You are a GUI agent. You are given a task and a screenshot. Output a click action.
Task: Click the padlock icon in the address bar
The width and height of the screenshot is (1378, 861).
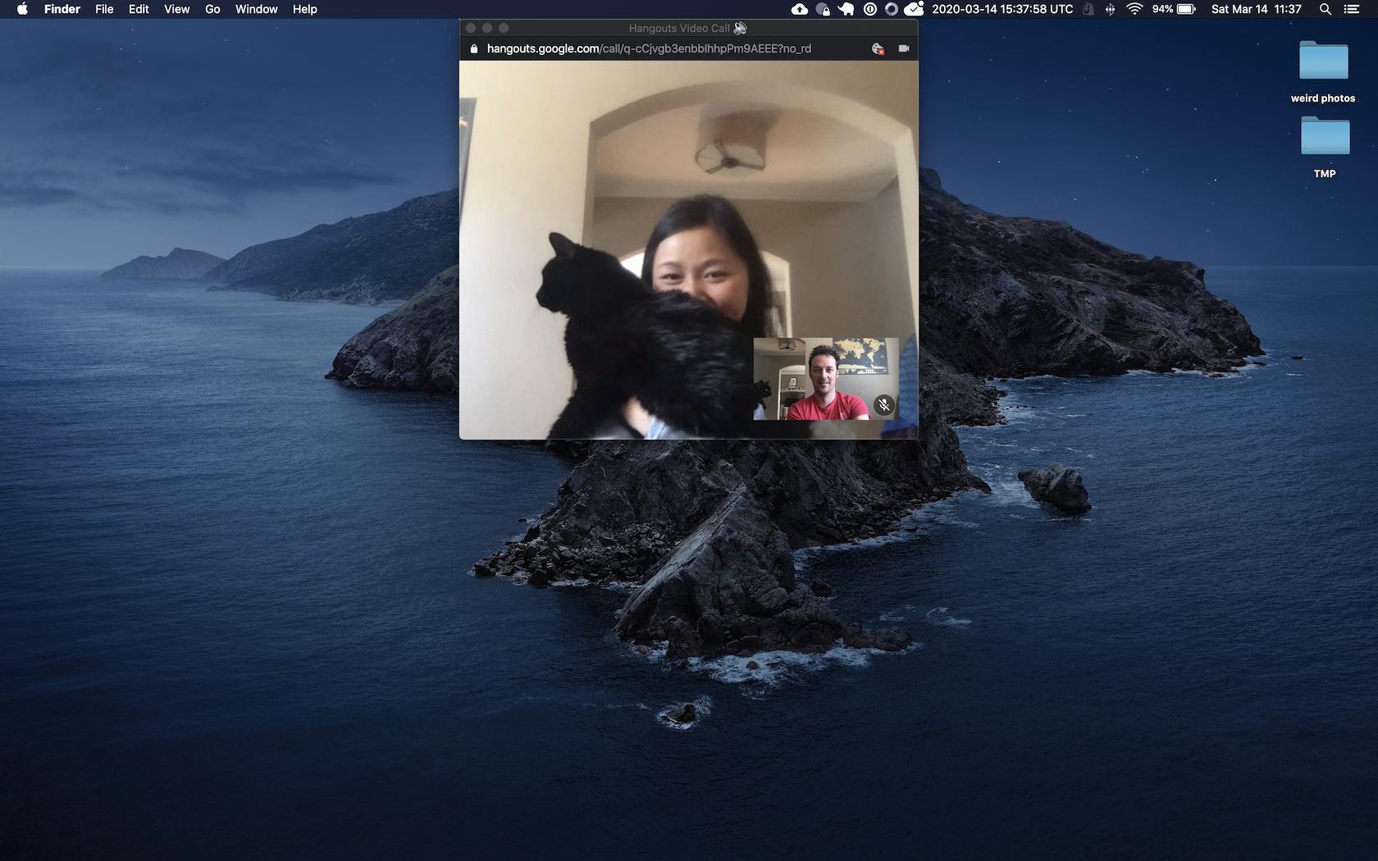[473, 48]
